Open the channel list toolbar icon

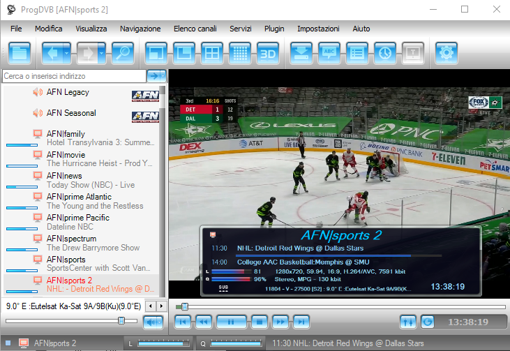pos(357,53)
